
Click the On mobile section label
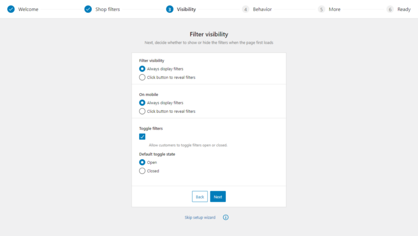[148, 95]
